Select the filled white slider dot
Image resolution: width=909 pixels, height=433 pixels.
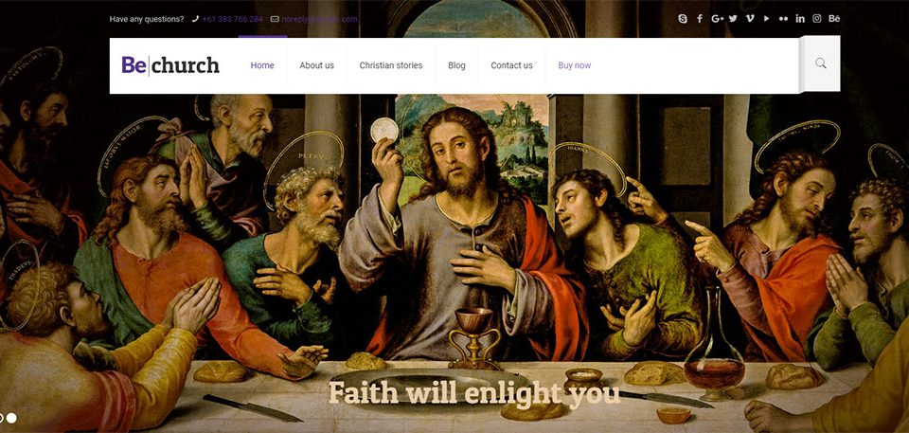pos(11,417)
